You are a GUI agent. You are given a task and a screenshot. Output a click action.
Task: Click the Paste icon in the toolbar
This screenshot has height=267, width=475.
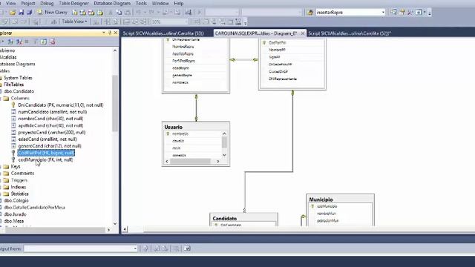point(128,13)
